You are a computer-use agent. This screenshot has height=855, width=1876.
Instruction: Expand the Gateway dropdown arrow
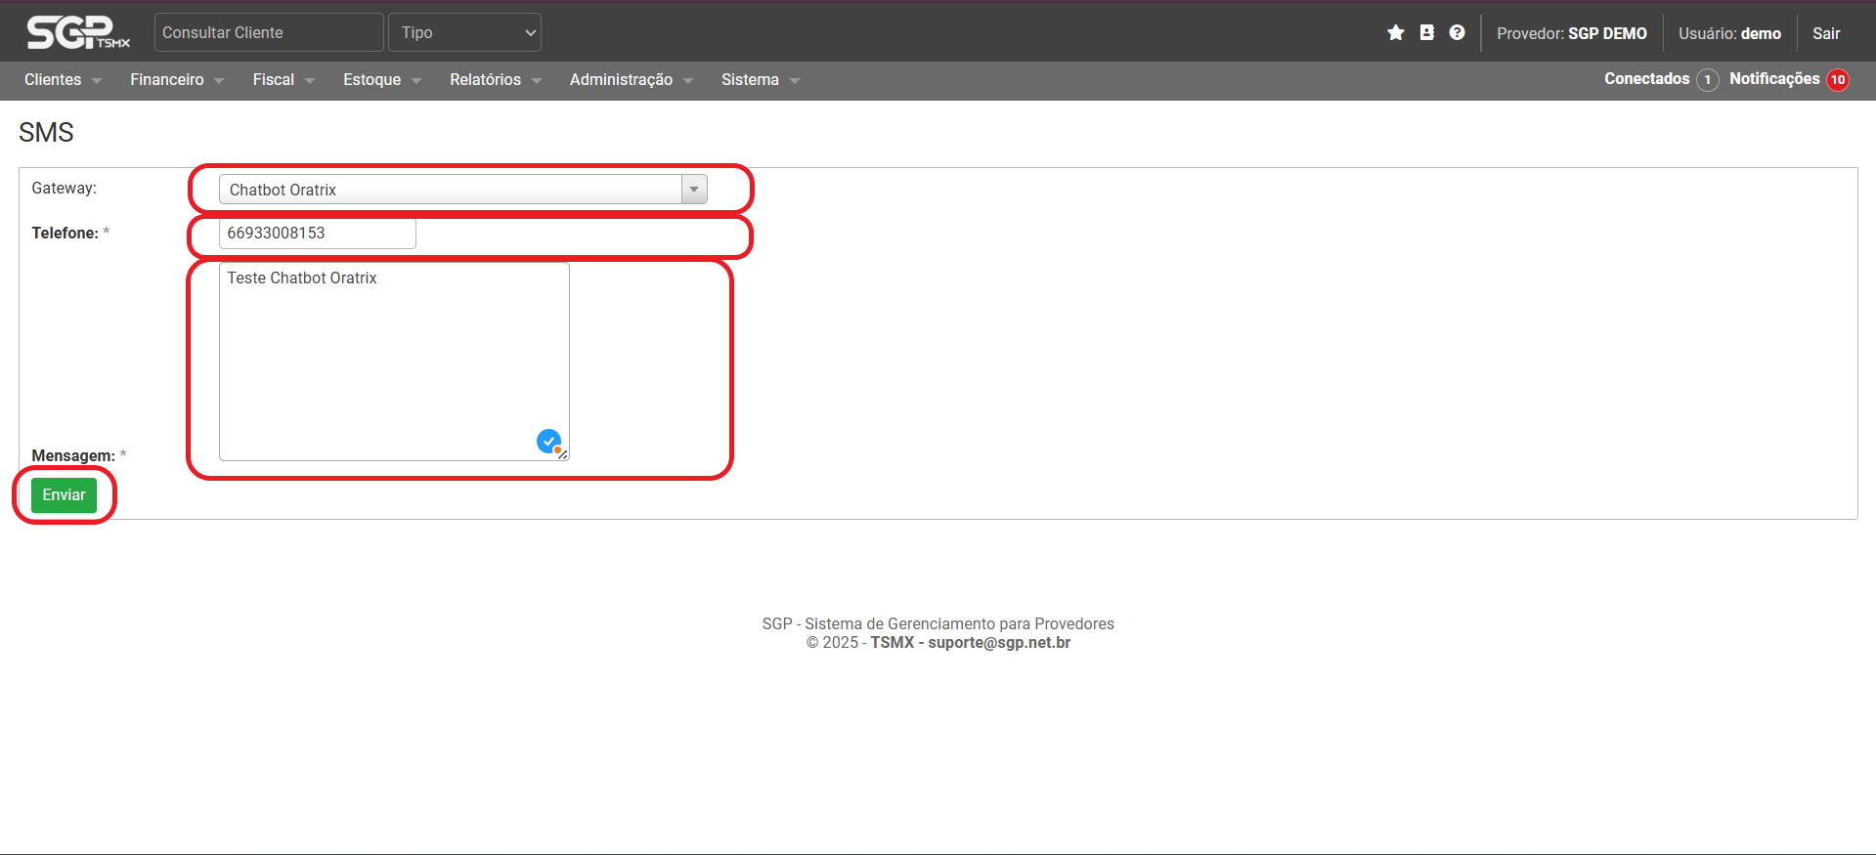694,190
